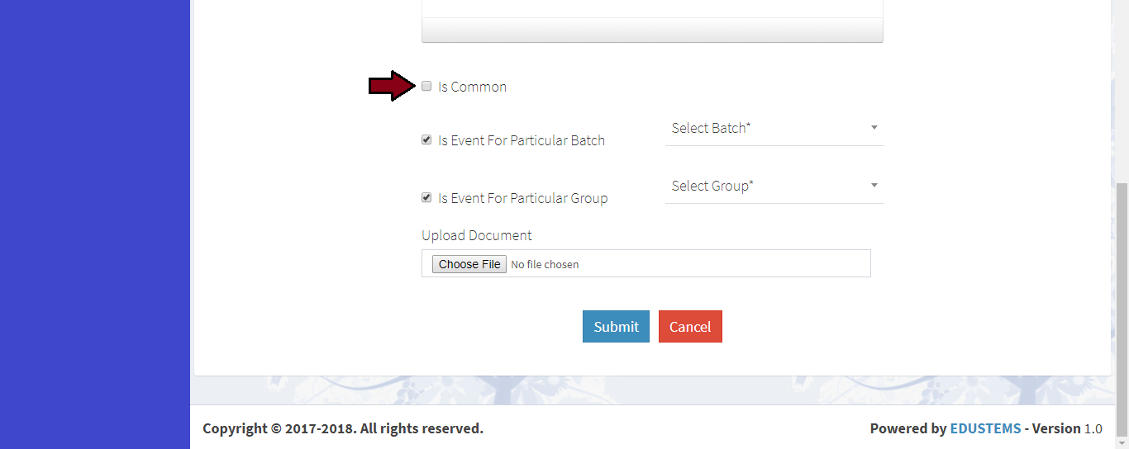Check the Is Common checkbox

pos(426,86)
